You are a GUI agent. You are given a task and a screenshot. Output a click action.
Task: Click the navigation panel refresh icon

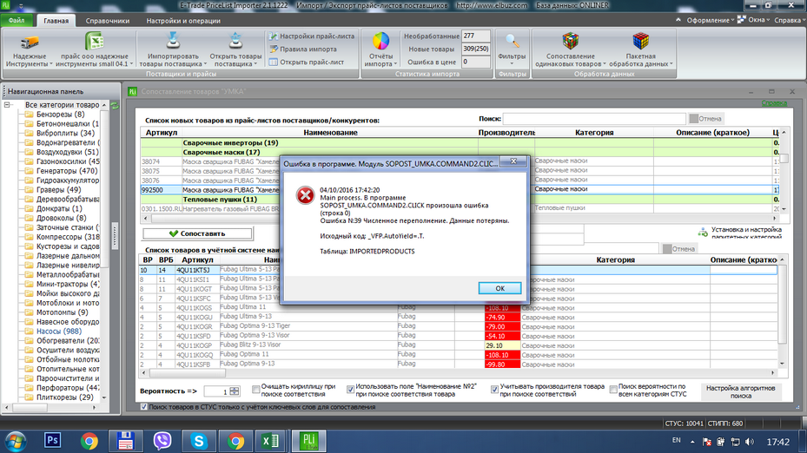point(115,105)
